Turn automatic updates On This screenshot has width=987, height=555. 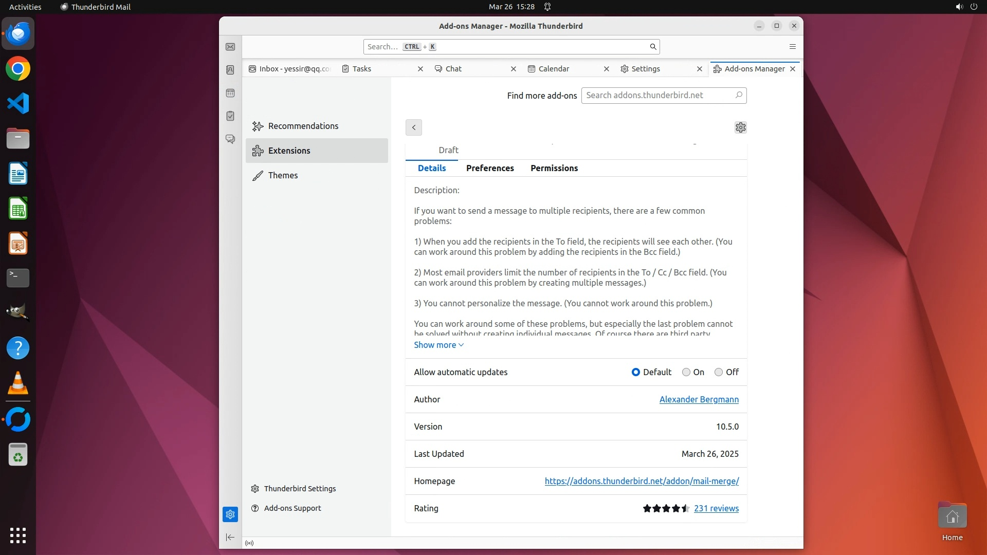point(686,372)
